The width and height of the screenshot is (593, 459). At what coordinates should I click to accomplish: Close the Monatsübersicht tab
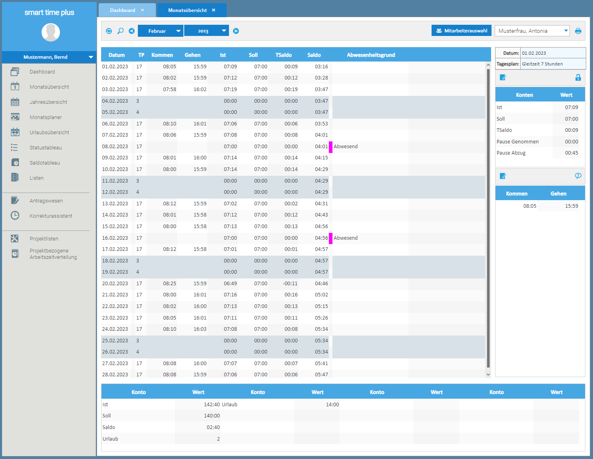(213, 10)
